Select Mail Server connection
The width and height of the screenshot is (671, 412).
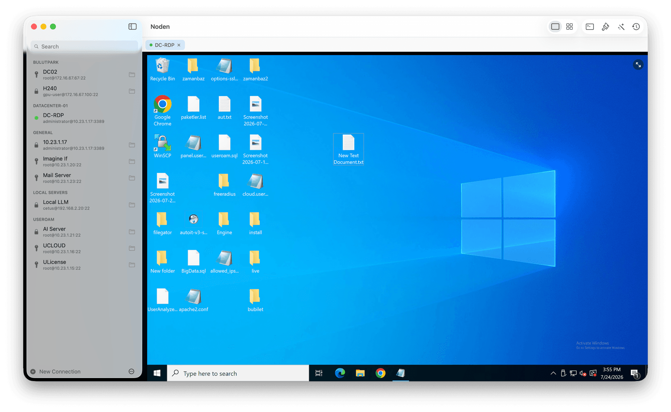pos(84,178)
